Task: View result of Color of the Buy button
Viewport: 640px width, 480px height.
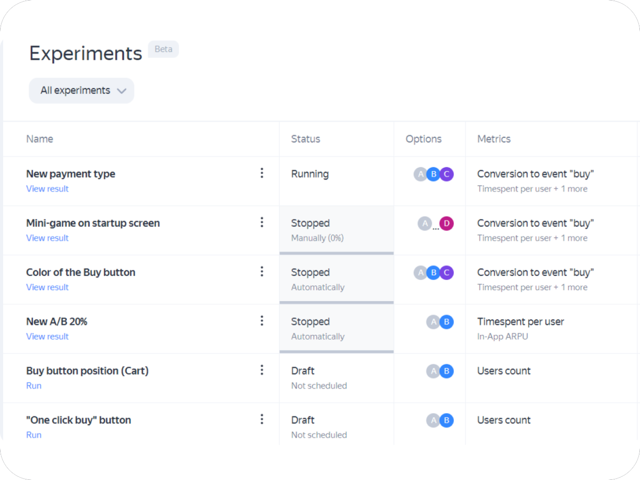Action: click(47, 287)
